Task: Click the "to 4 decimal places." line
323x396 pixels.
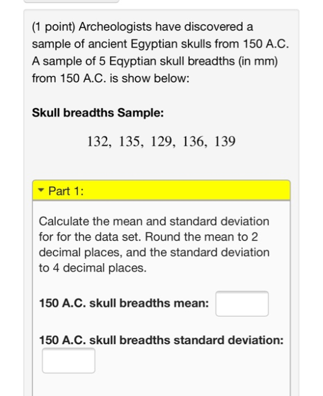Action: (x=92, y=268)
